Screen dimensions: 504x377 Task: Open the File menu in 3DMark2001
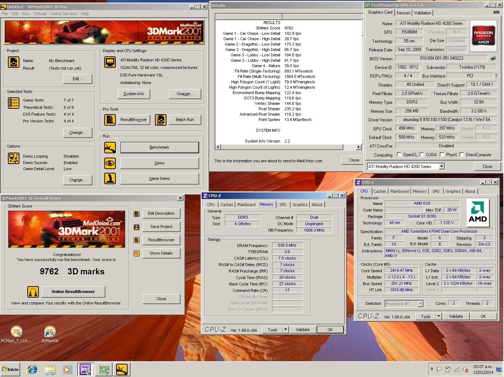pos(5,14)
